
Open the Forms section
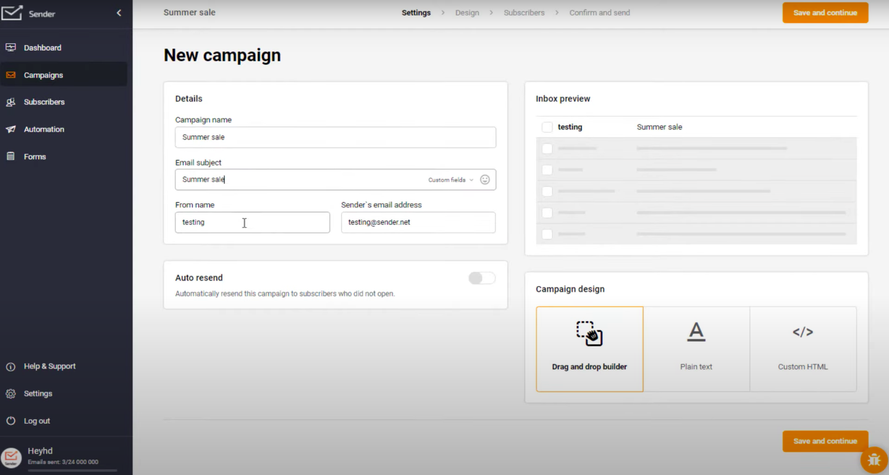(x=35, y=156)
